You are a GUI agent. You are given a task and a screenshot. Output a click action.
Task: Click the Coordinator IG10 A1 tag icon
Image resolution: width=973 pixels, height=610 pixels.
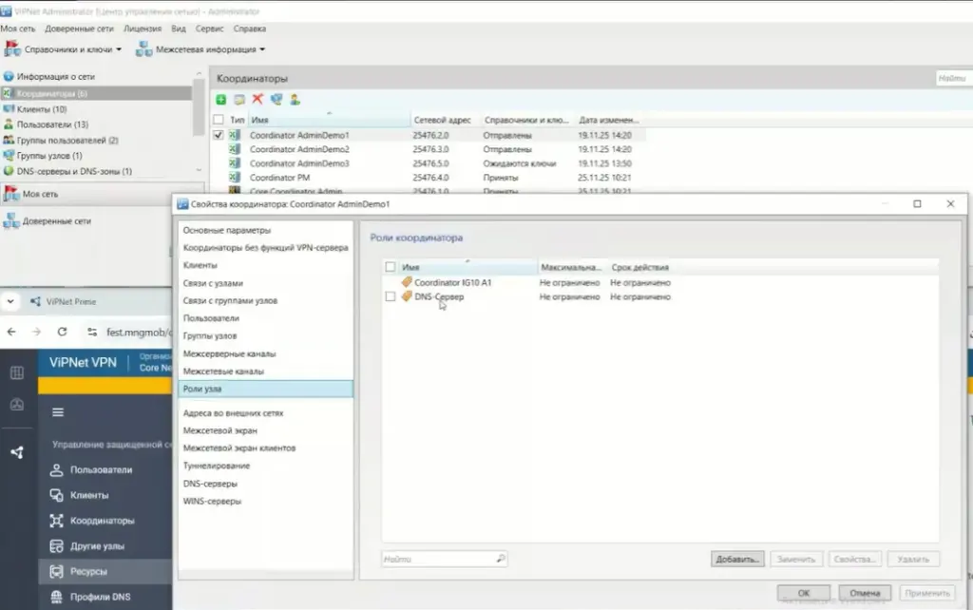click(407, 282)
